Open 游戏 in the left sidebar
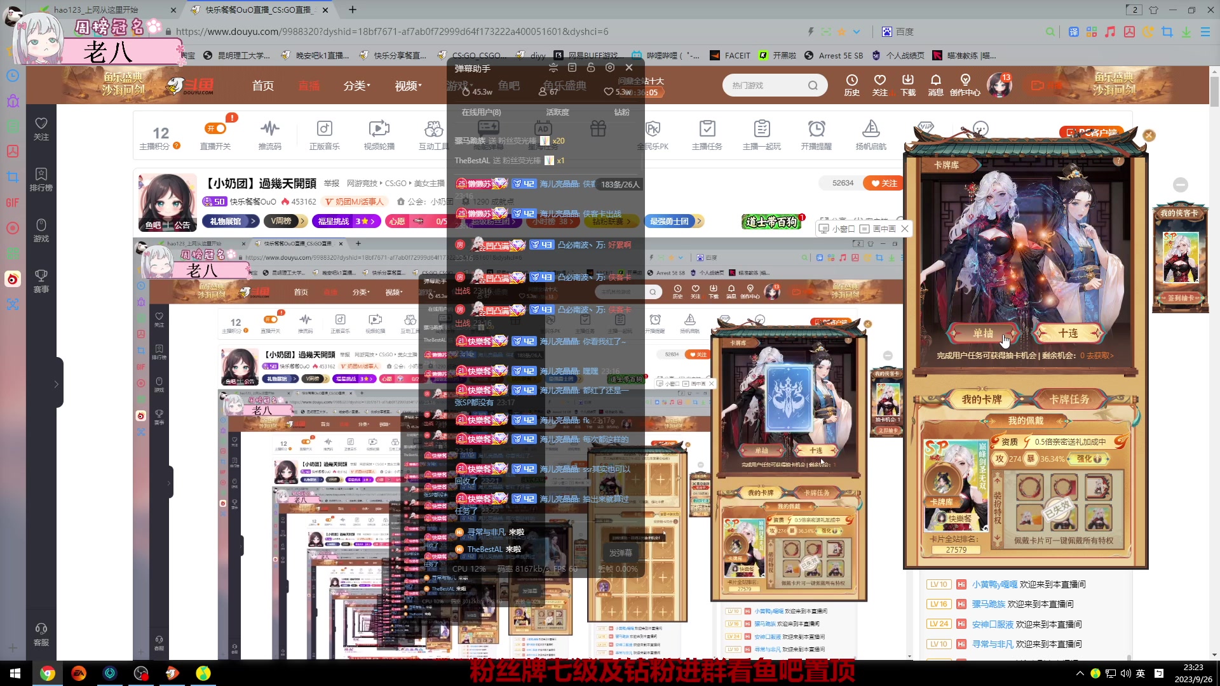Screen dimensions: 1220x686 point(41,231)
